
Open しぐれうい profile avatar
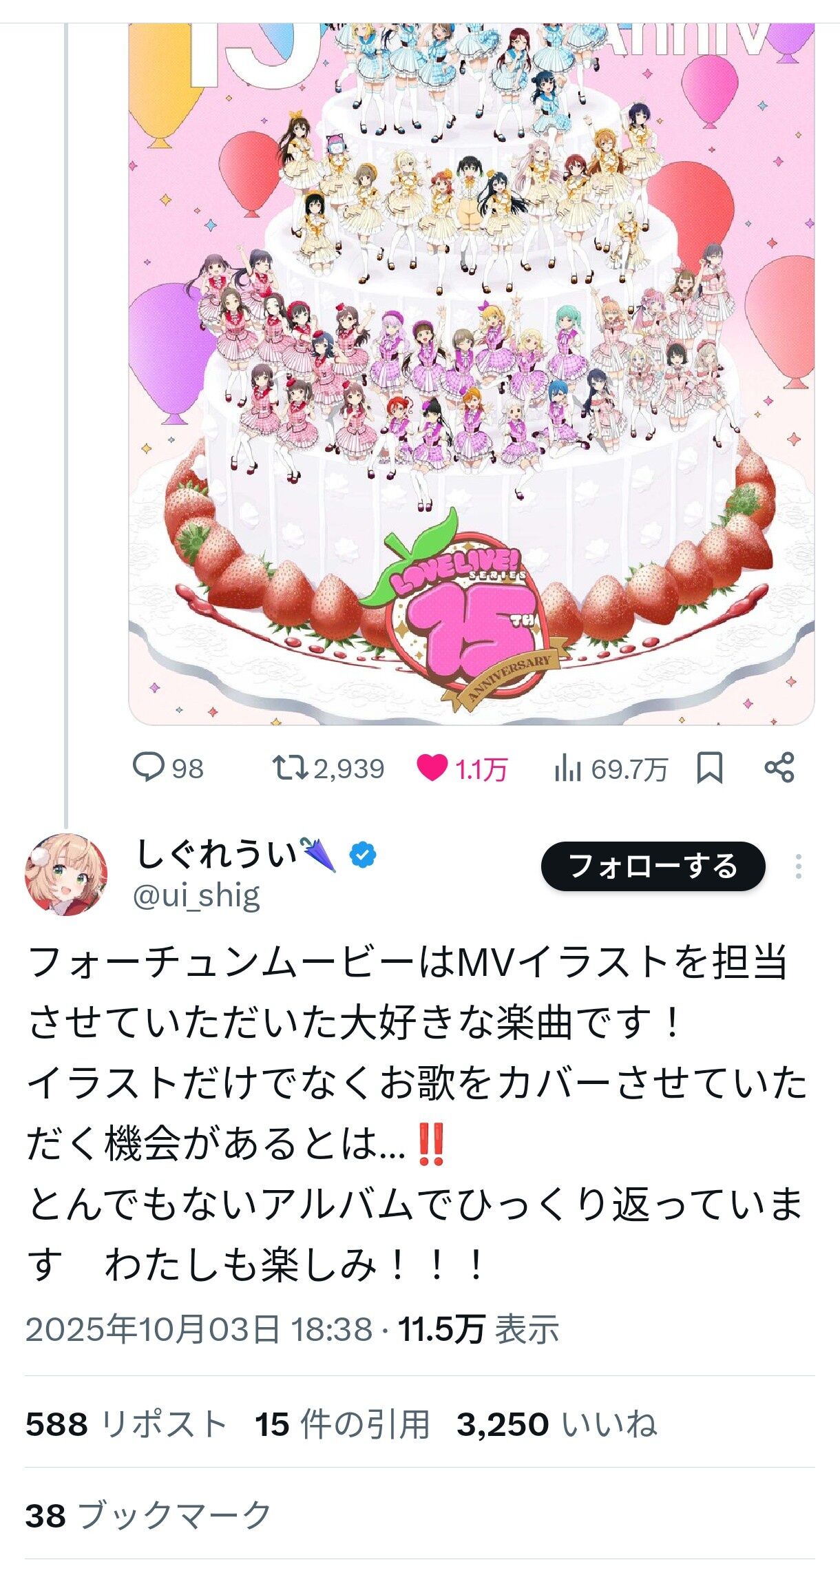66,874
